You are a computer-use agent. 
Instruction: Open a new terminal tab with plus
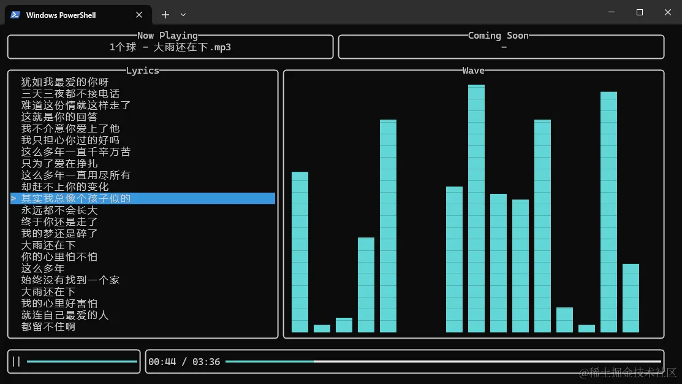click(165, 15)
